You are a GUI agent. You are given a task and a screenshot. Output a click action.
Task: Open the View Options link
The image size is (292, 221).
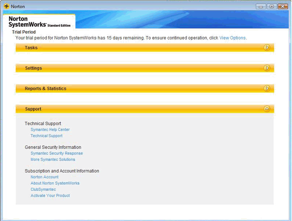pos(232,38)
